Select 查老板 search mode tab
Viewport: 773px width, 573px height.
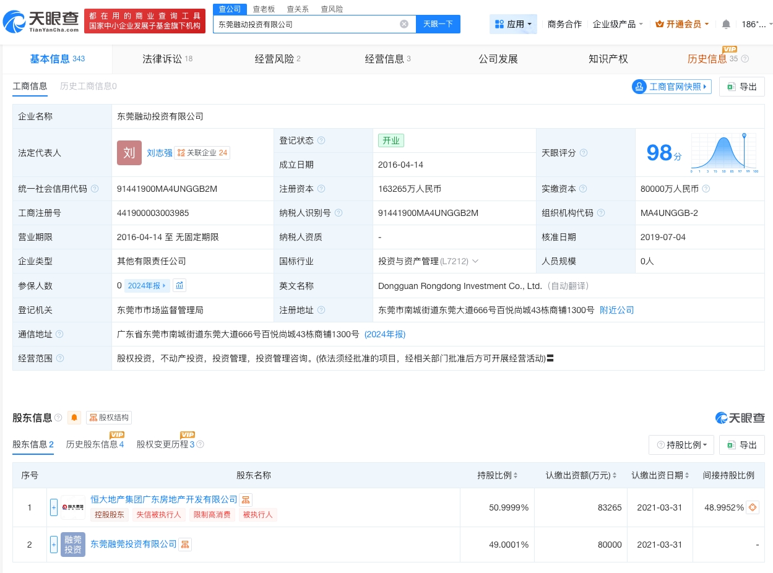coord(264,9)
